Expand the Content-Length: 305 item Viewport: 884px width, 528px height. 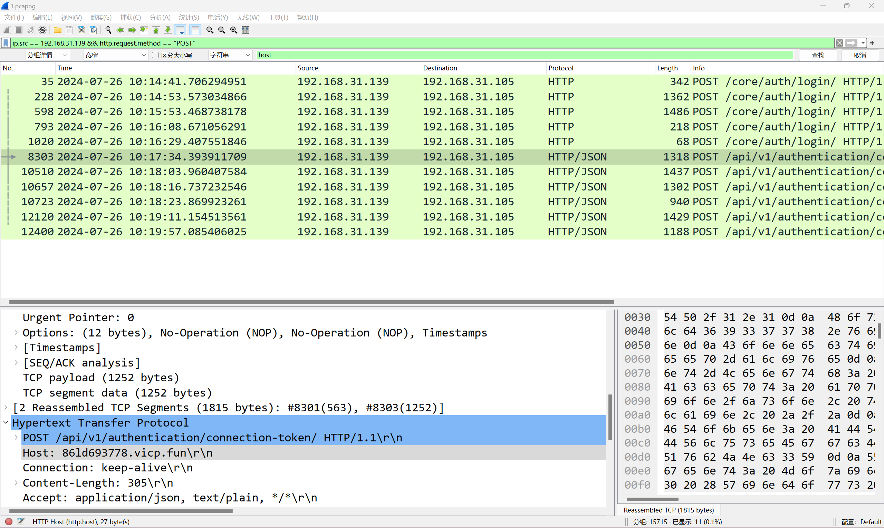coord(16,483)
